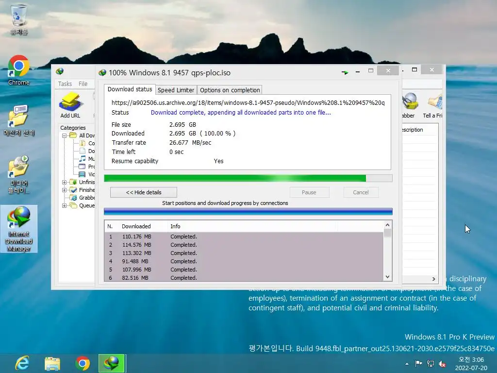Select the All Downloads folder

pyautogui.click(x=83, y=136)
